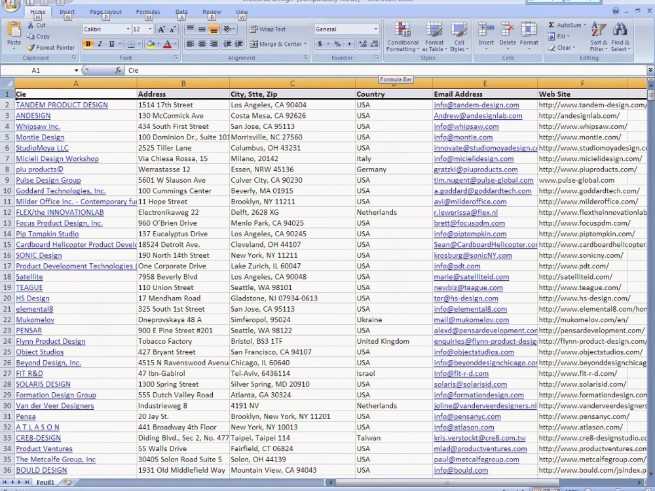Click the Insert Function fx icon
655x491 pixels.
click(x=118, y=71)
